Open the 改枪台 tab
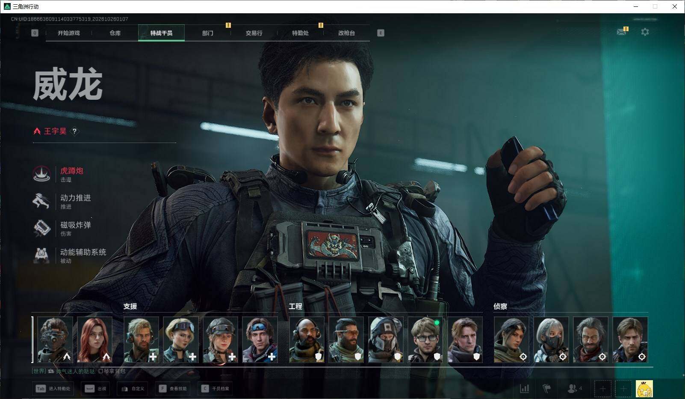This screenshot has width=685, height=399. coord(346,33)
